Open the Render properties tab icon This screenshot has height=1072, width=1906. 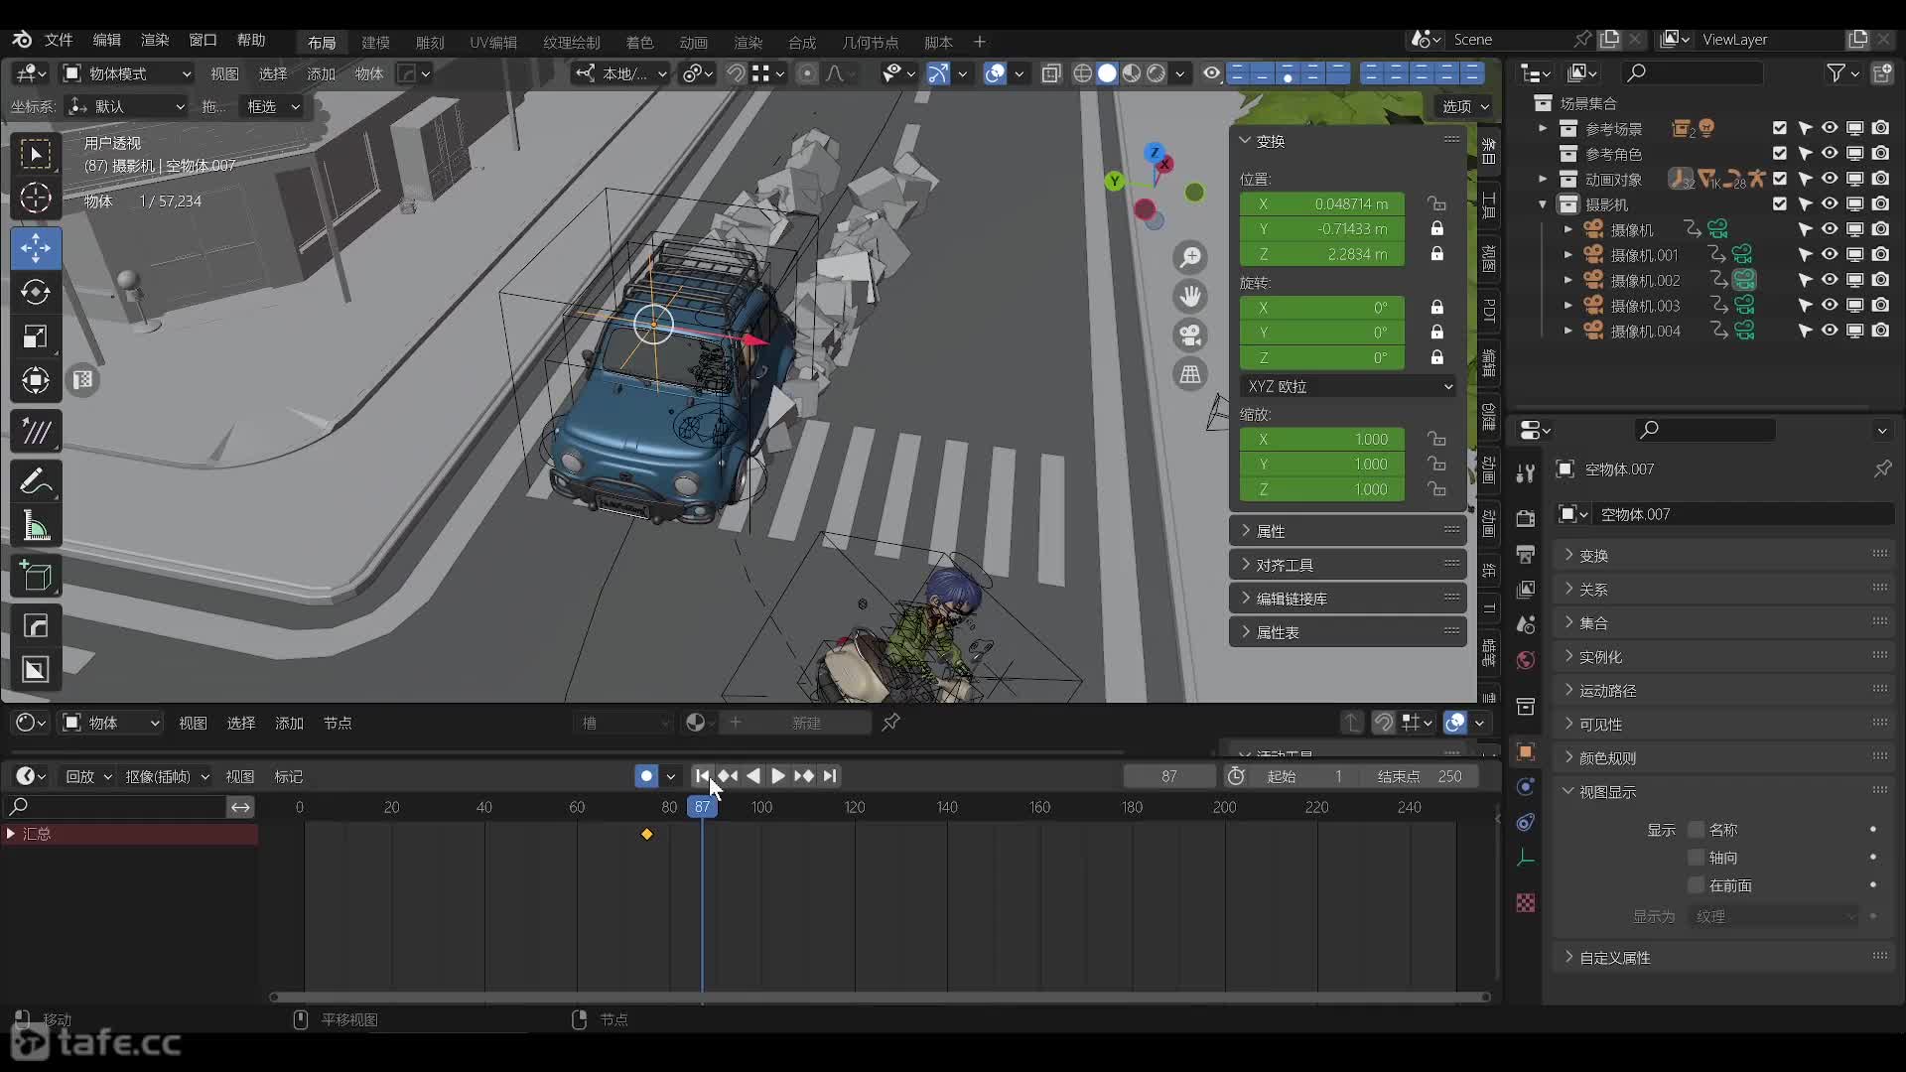coord(1526,518)
